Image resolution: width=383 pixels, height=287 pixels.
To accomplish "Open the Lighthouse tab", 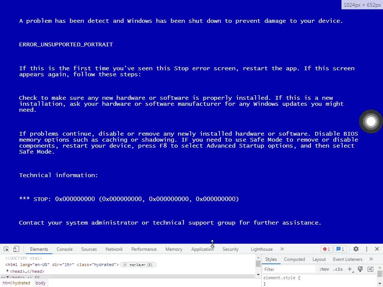I will [261, 249].
